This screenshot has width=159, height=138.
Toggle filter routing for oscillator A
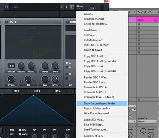pos(67,63)
